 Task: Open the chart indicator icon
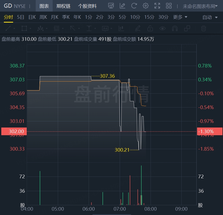coord(111,6)
